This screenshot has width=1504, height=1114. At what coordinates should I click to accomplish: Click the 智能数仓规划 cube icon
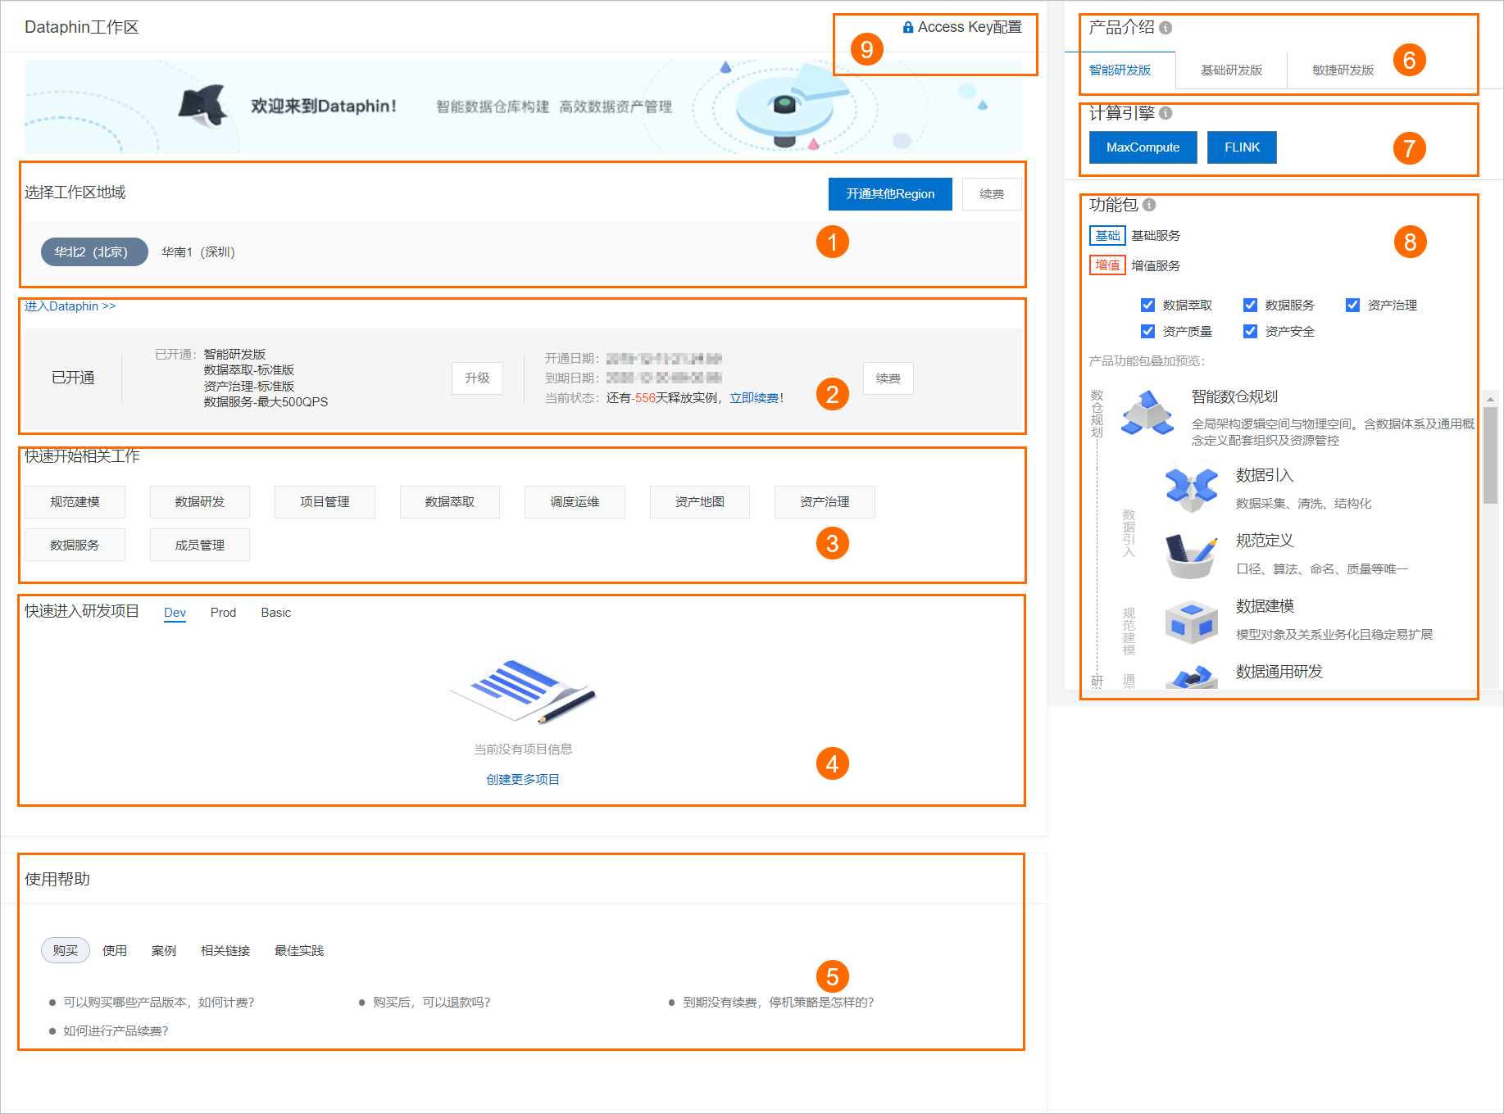tap(1147, 414)
